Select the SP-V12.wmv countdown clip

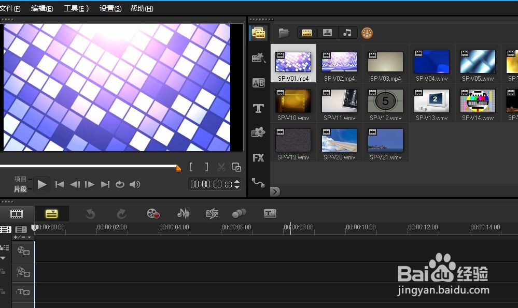pyautogui.click(x=386, y=101)
